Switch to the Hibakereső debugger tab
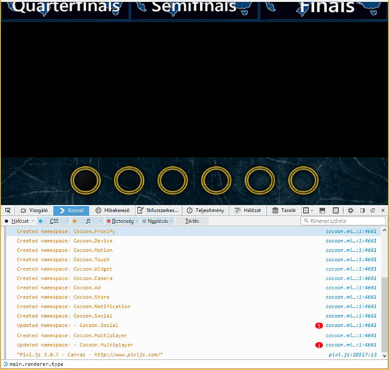The height and width of the screenshot is (370, 389). (x=113, y=210)
